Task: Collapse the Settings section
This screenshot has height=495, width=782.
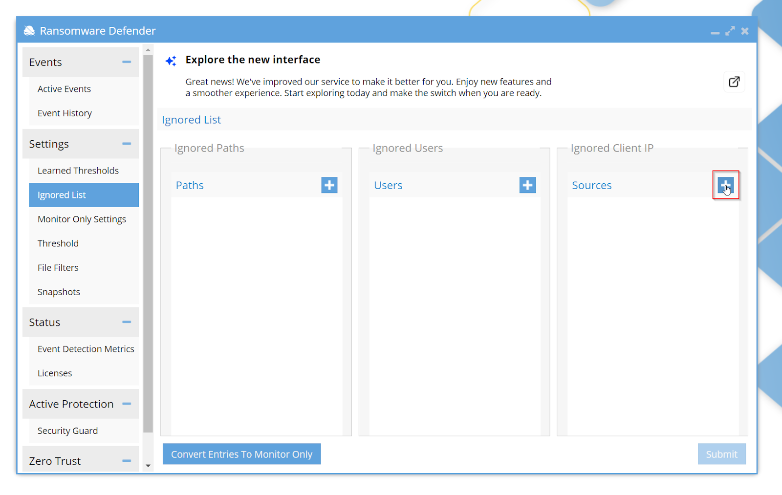Action: click(x=127, y=144)
